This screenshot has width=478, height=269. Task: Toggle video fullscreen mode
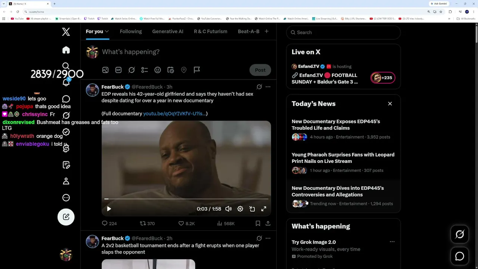point(264,209)
